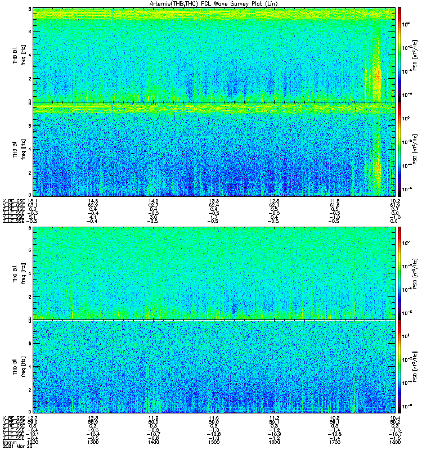Click the 10⁻⁴ tick label on THC B⊥ color bar

pyautogui.click(x=406, y=290)
